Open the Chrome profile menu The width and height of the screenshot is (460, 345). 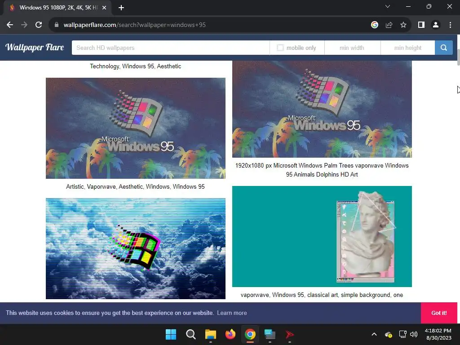pyautogui.click(x=436, y=25)
